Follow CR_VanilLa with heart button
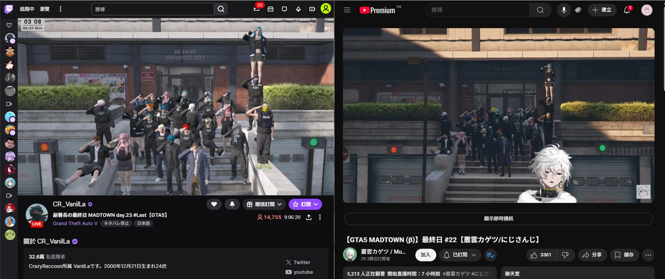 [214, 204]
